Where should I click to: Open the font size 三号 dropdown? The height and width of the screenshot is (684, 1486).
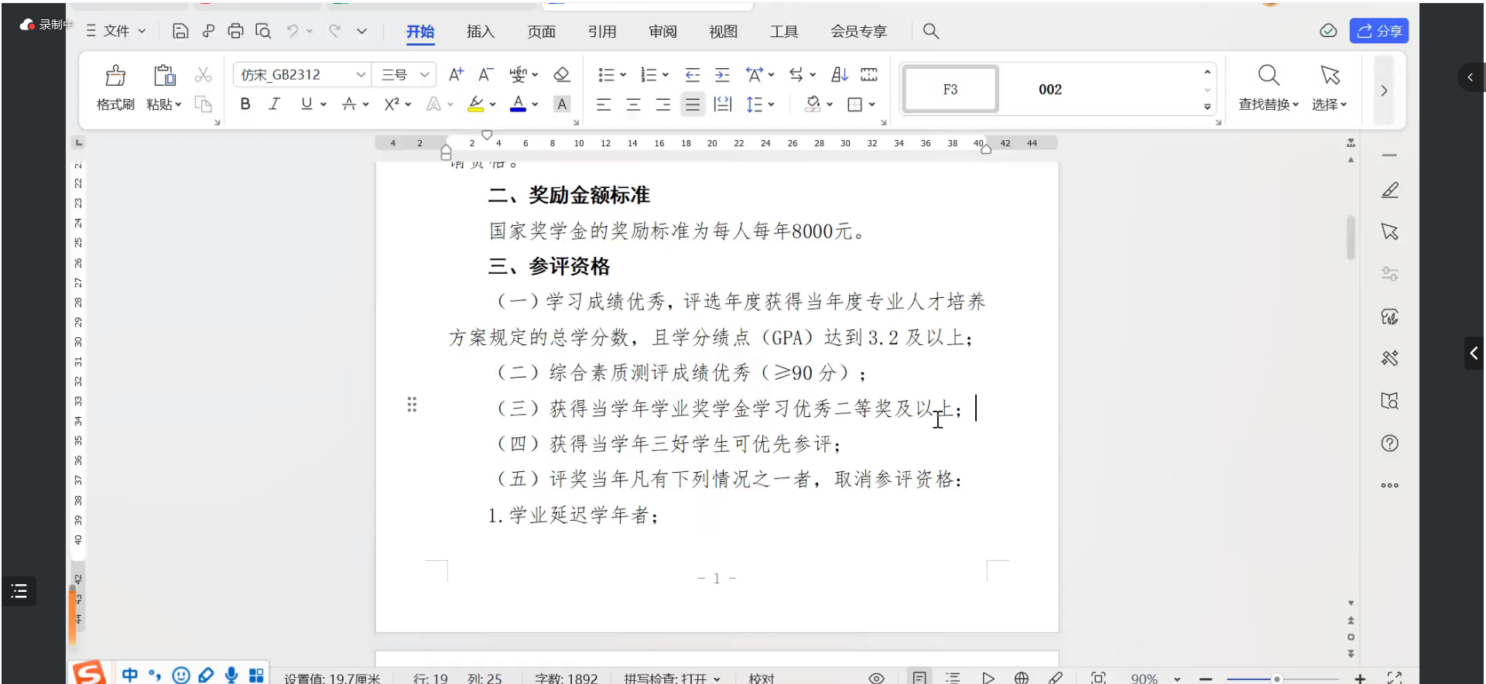(x=424, y=75)
